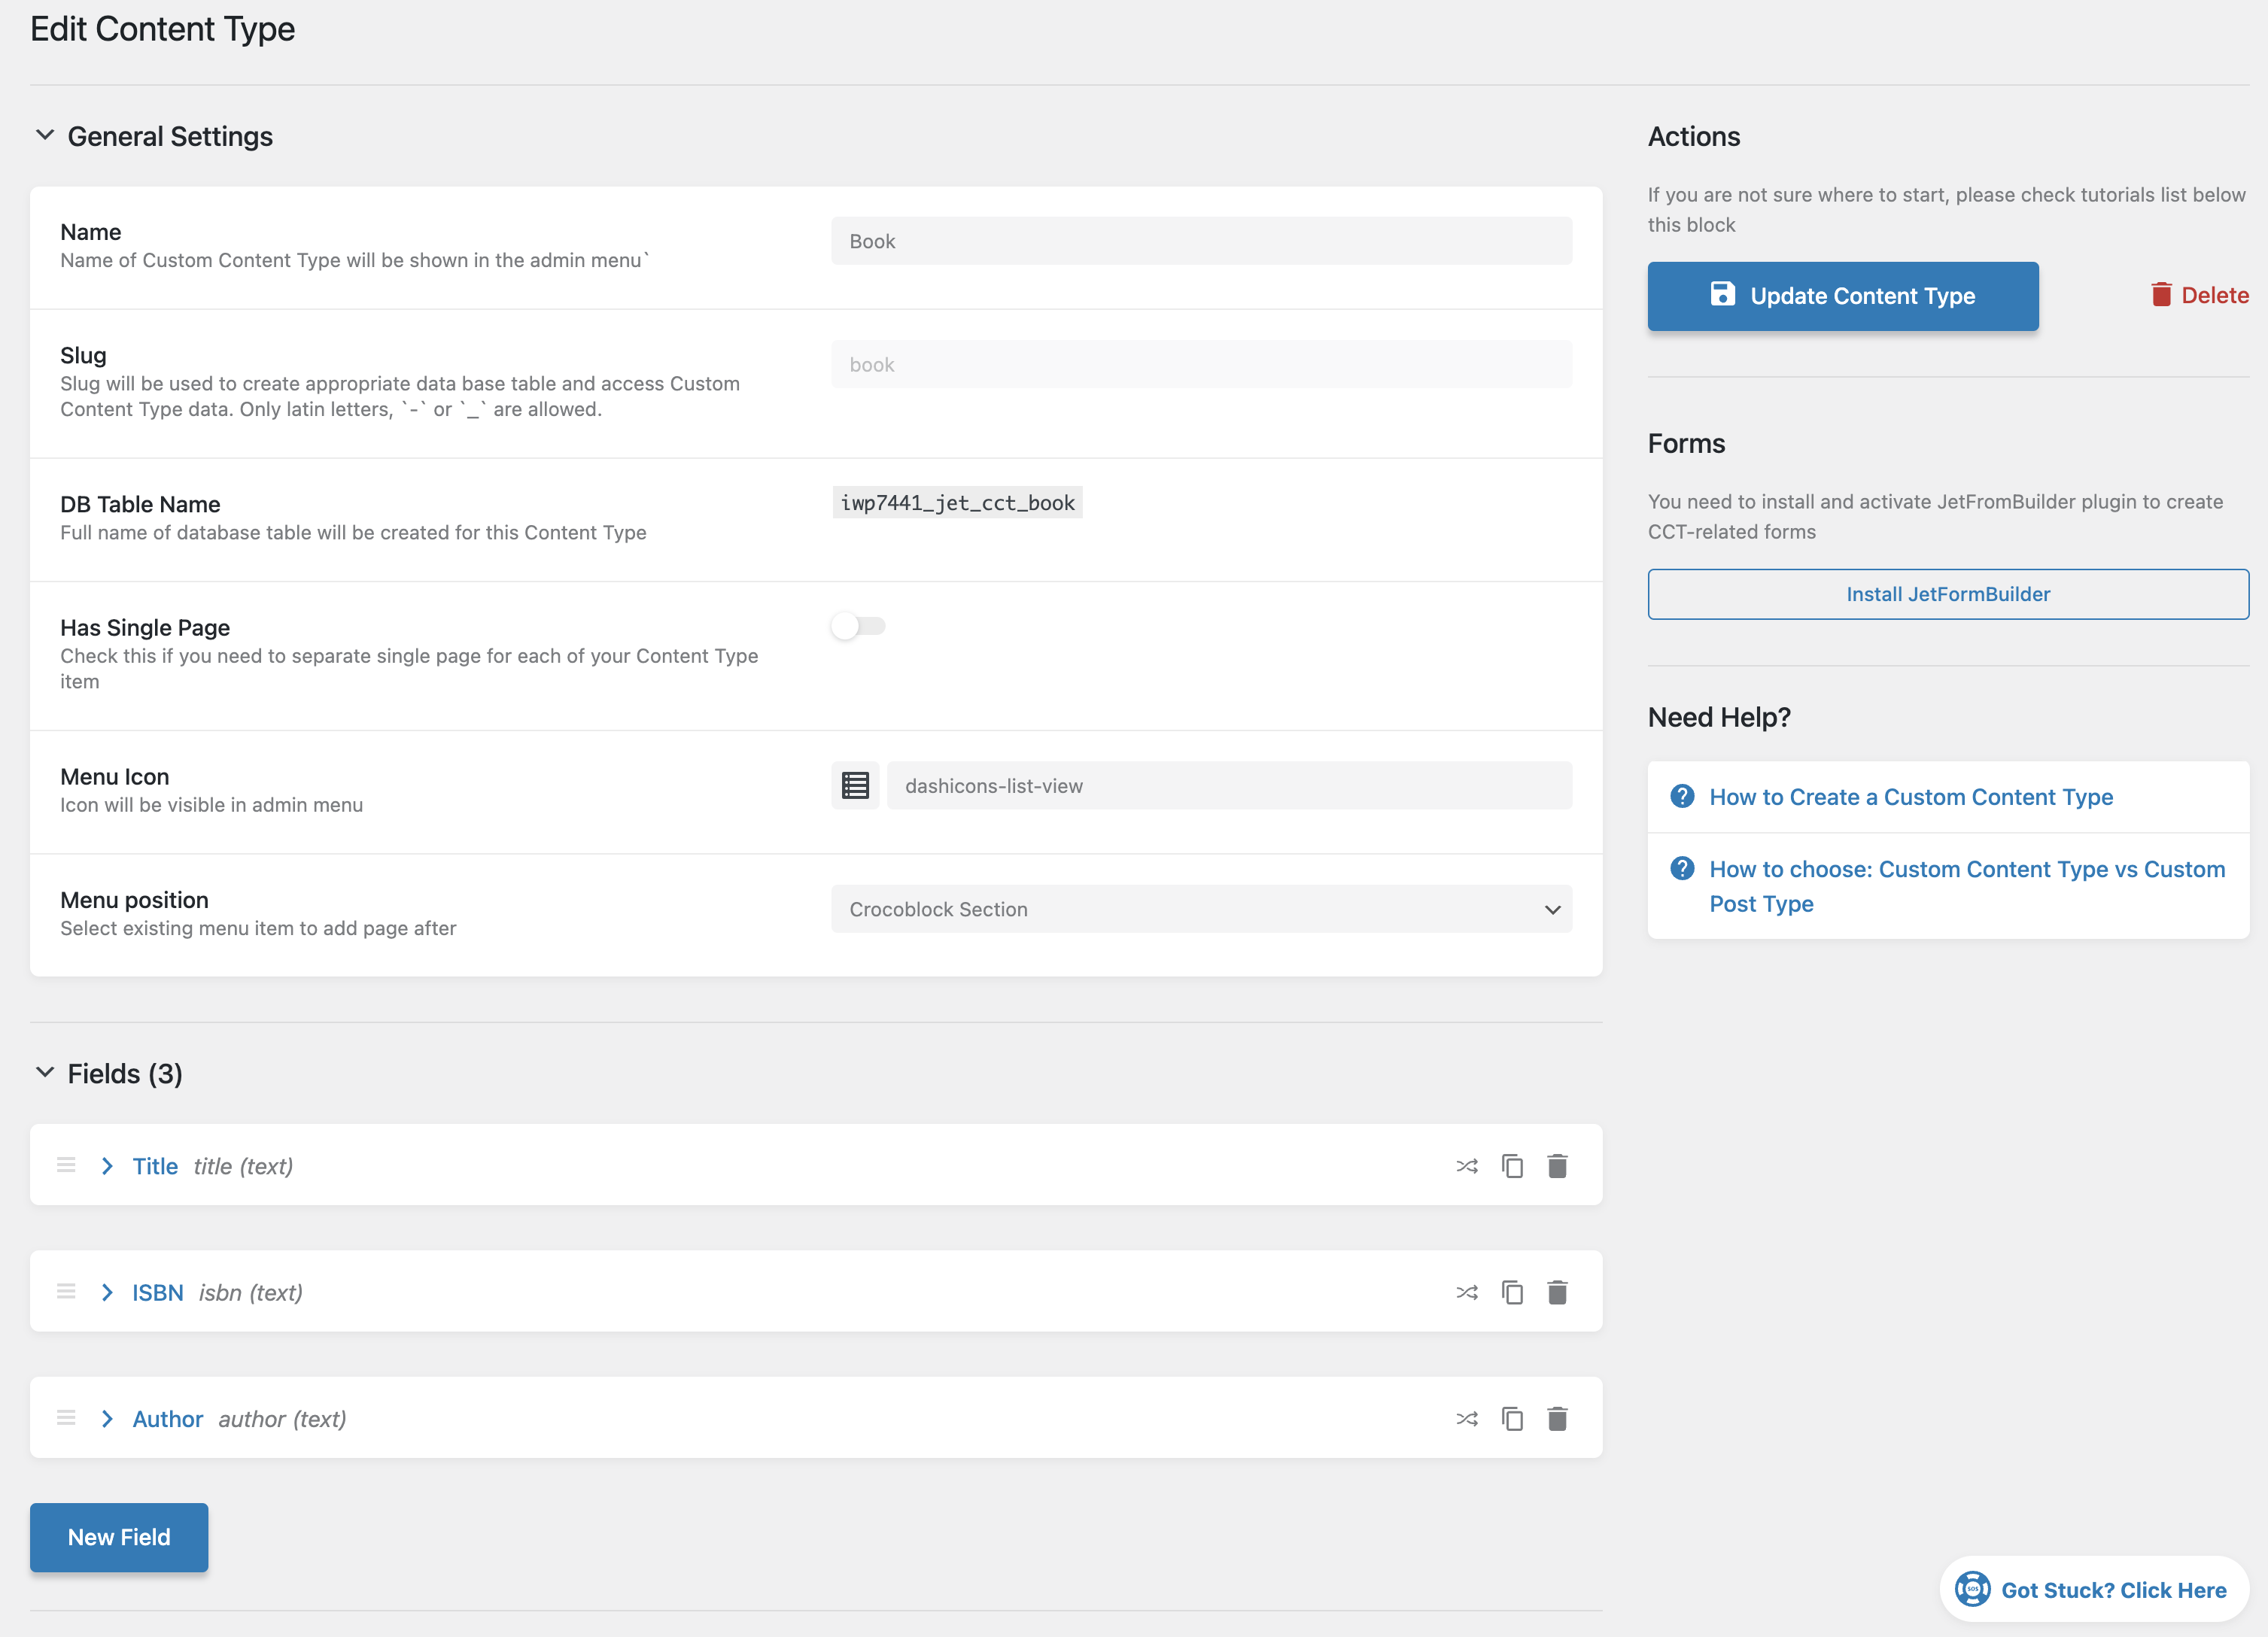Screen dimensions: 2268x1637
Task: Duplicate the ISBN field with the copy icon
Action: [x=1512, y=1292]
